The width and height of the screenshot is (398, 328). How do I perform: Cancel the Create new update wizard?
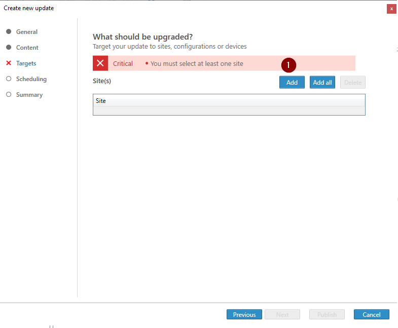pos(371,314)
